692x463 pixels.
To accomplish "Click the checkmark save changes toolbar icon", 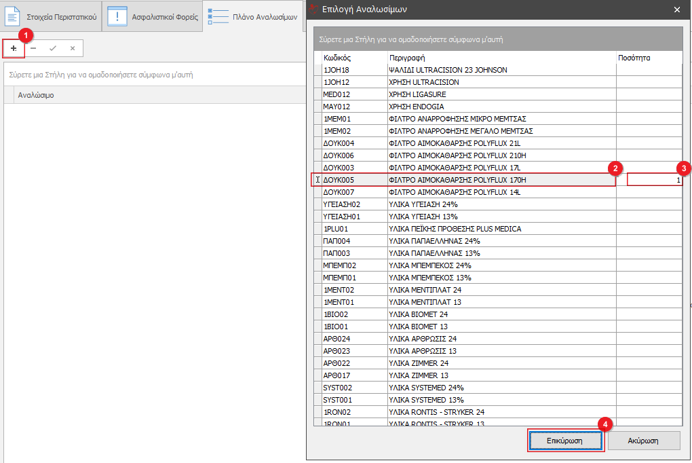I will click(53, 48).
